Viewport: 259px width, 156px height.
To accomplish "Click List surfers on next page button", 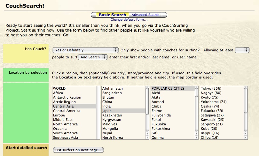I will 78,150.
